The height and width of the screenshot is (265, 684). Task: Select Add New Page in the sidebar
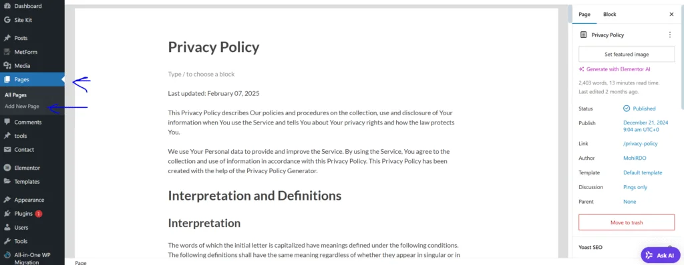(22, 107)
